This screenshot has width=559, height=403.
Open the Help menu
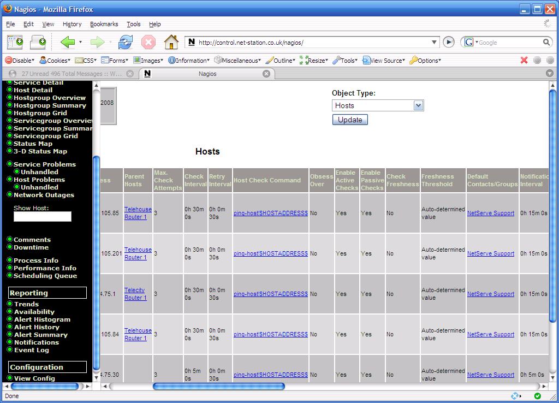154,24
